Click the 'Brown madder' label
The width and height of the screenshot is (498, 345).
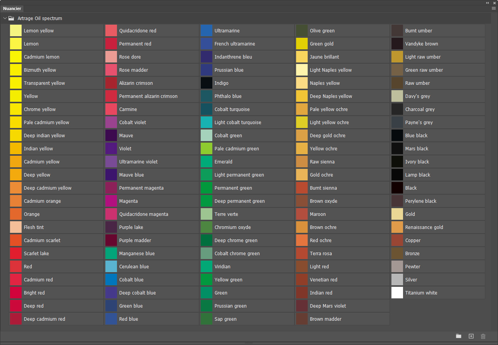(x=326, y=319)
